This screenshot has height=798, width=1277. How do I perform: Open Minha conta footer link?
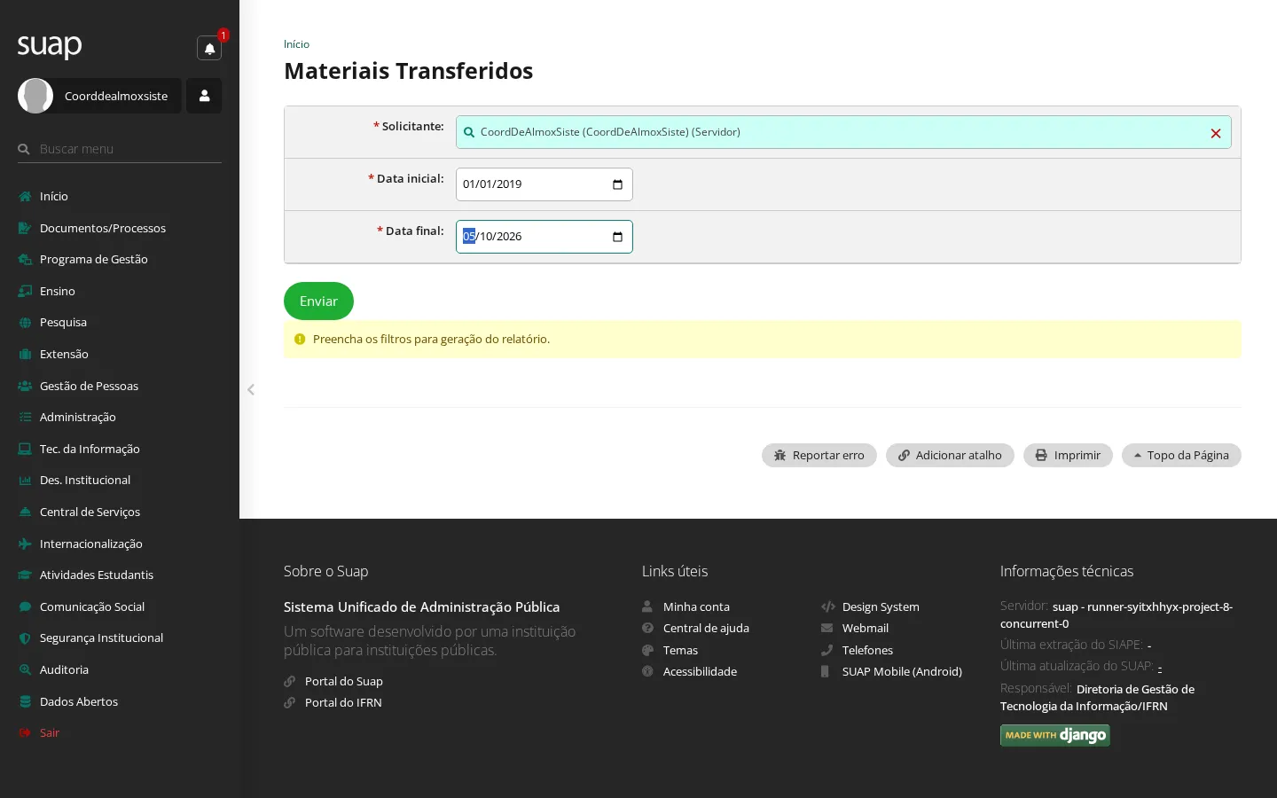point(696,607)
